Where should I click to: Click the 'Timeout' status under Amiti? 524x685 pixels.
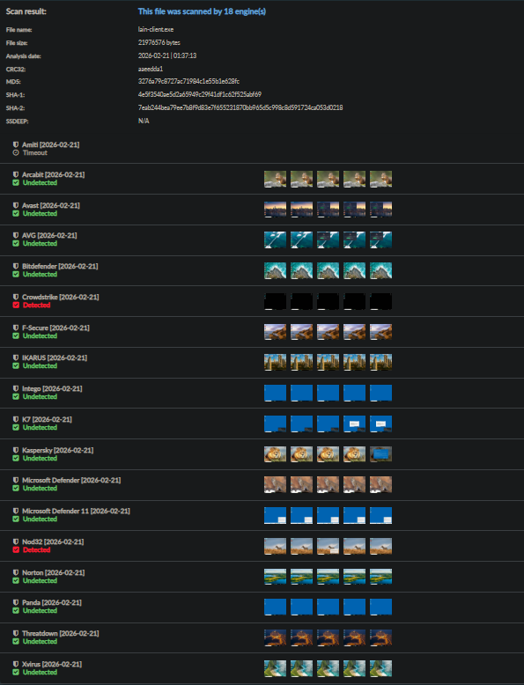[35, 153]
